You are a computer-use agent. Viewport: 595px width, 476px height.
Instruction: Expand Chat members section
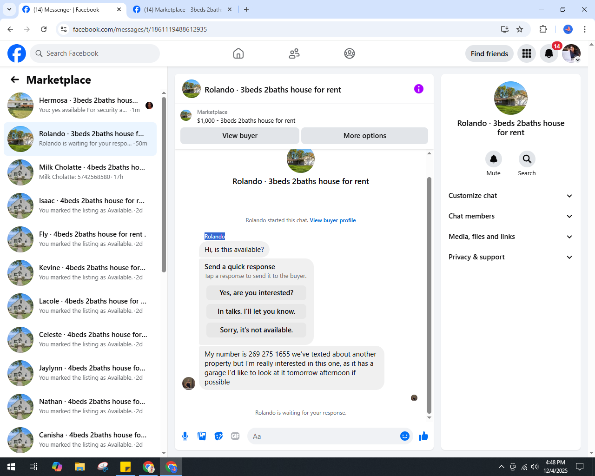click(511, 216)
